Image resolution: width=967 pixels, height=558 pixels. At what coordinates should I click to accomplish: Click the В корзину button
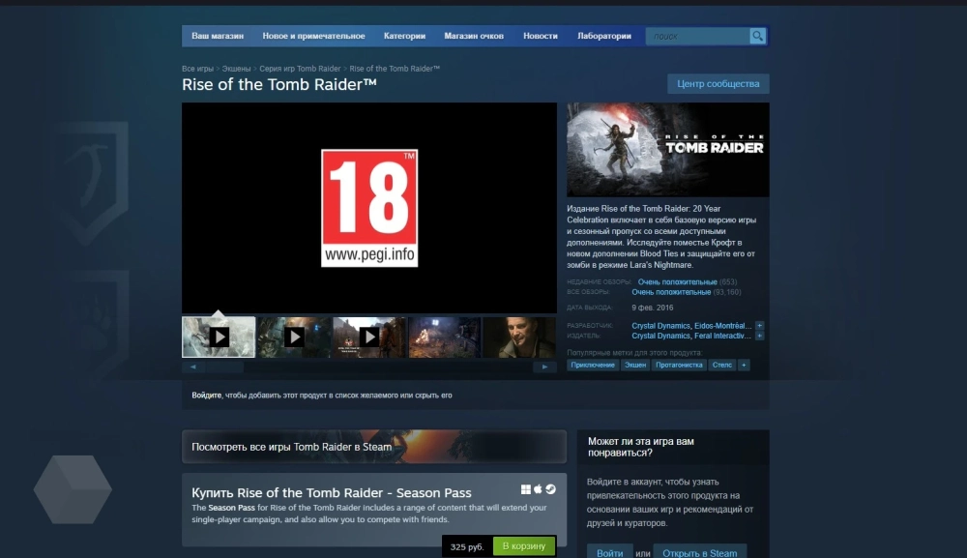coord(524,546)
